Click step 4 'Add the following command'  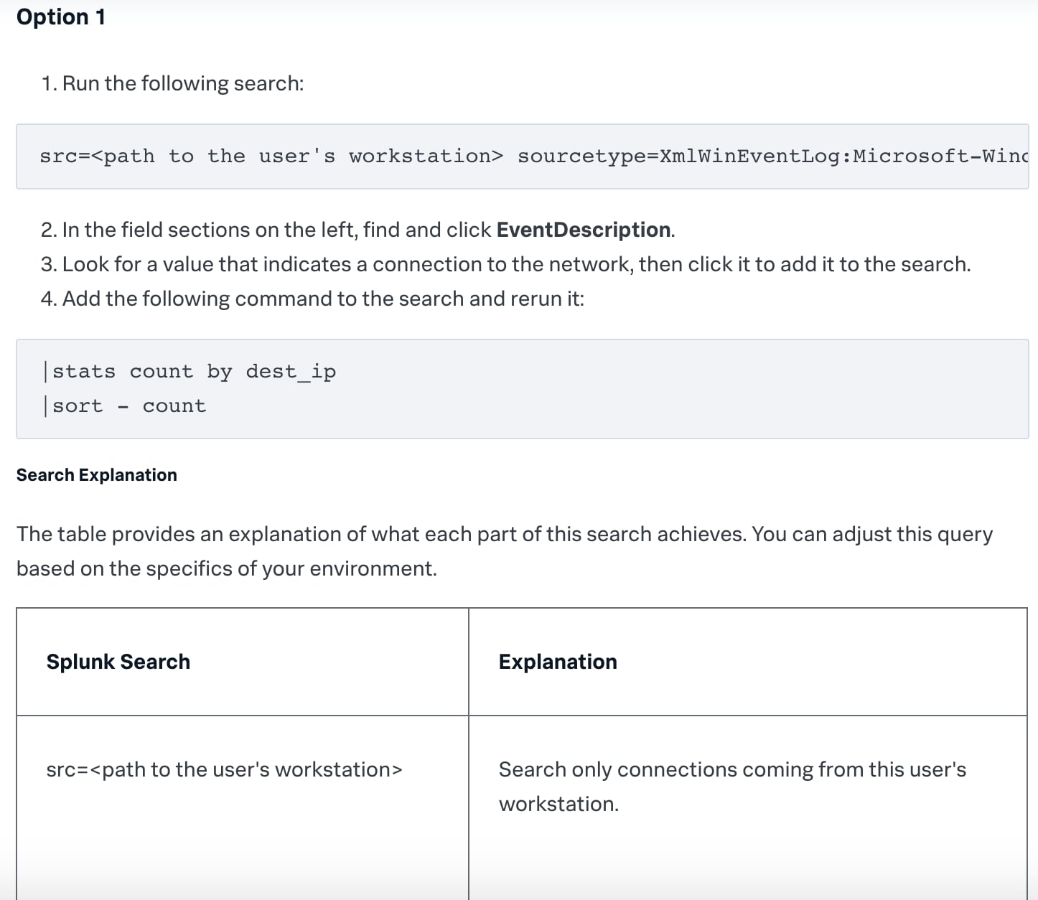coord(312,299)
